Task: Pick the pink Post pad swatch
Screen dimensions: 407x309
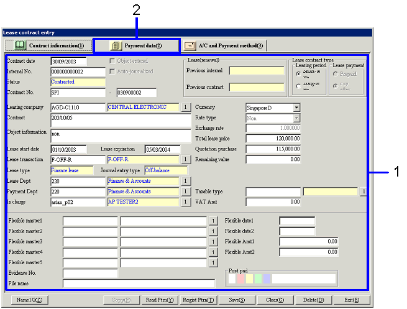Action: [x=241, y=279]
